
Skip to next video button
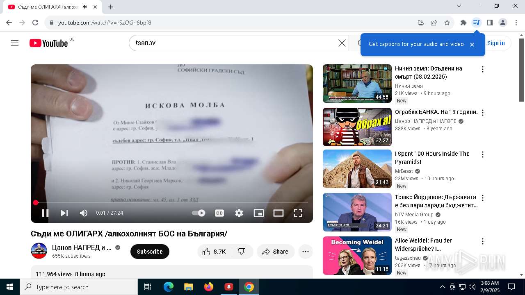(64, 213)
